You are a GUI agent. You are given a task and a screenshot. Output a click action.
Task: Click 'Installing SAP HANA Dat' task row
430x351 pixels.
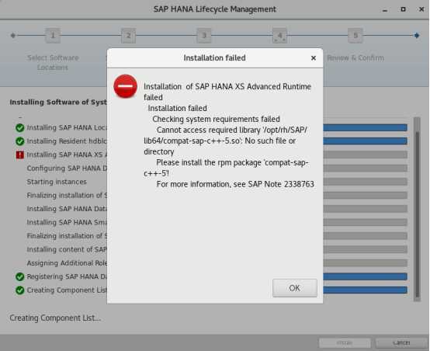click(x=67, y=209)
